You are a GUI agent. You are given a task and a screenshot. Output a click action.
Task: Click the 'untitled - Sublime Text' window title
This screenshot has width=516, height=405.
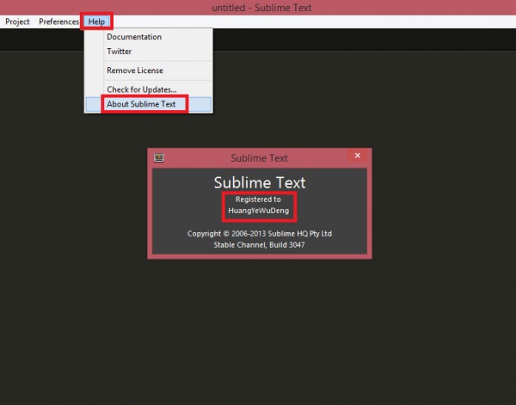click(x=261, y=8)
